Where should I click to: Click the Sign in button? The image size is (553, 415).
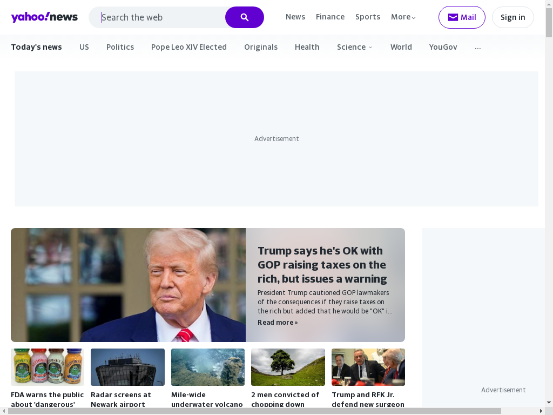[513, 17]
